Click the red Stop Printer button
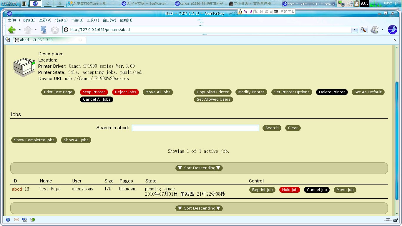 tap(94, 92)
